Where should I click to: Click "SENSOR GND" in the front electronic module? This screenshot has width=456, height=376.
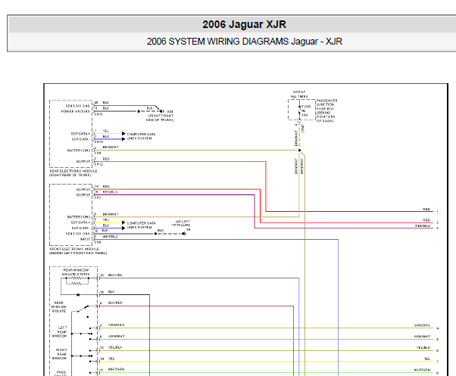[77, 234]
